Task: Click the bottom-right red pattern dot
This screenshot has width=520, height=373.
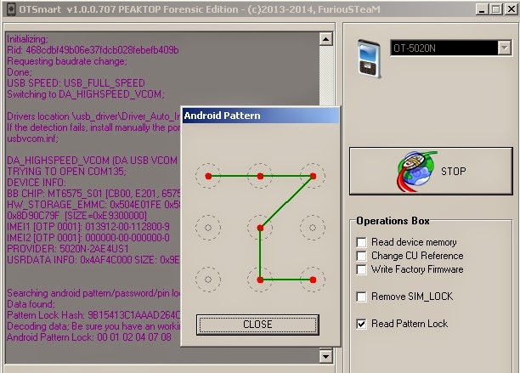Action: tap(313, 280)
